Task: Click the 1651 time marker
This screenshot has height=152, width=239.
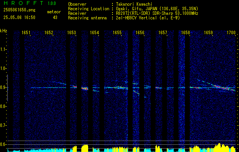Action: pyautogui.click(x=26, y=33)
